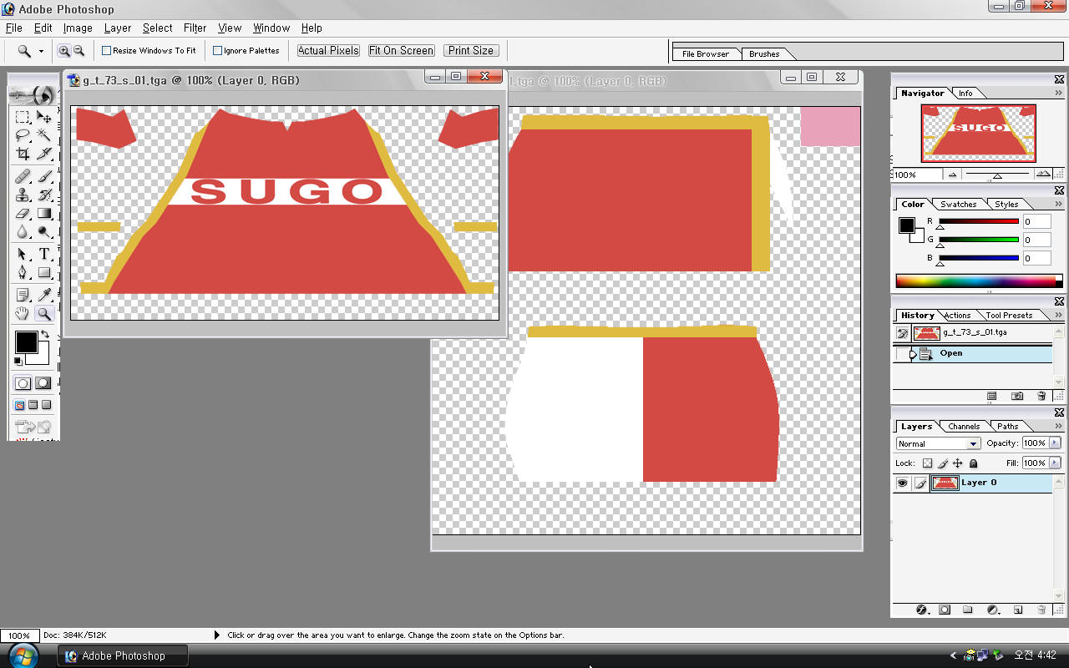
Task: Open Navigator panel flyout menu
Action: tap(1059, 94)
